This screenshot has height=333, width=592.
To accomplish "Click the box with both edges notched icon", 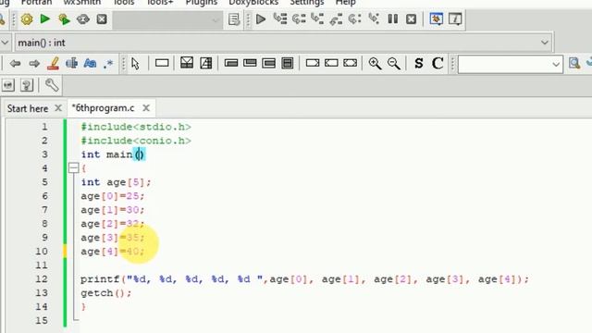I will pos(350,63).
